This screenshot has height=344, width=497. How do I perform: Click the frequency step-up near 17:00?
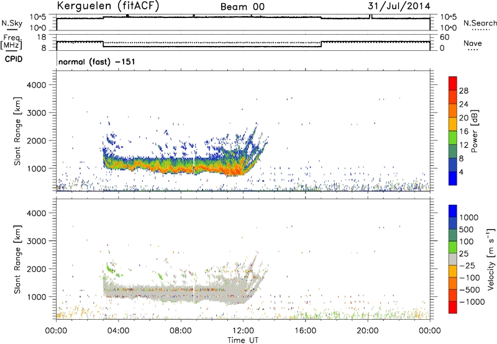click(x=321, y=44)
